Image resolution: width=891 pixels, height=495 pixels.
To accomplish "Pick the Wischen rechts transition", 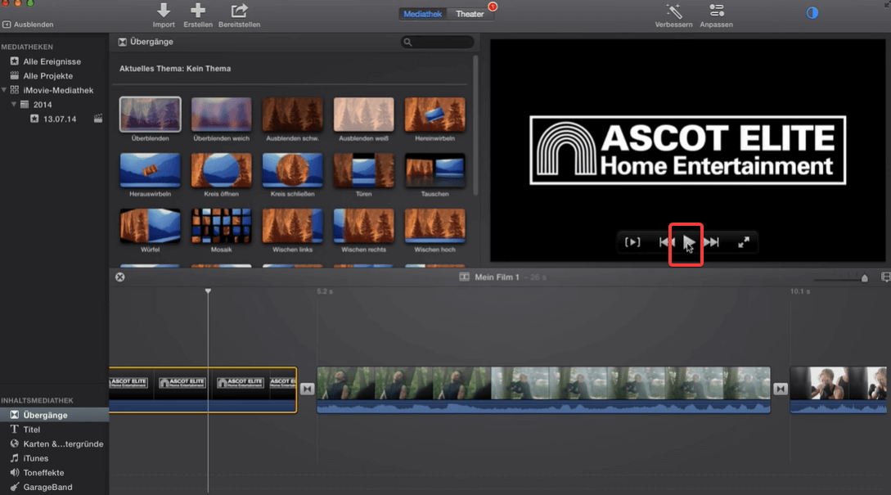I will (x=363, y=226).
